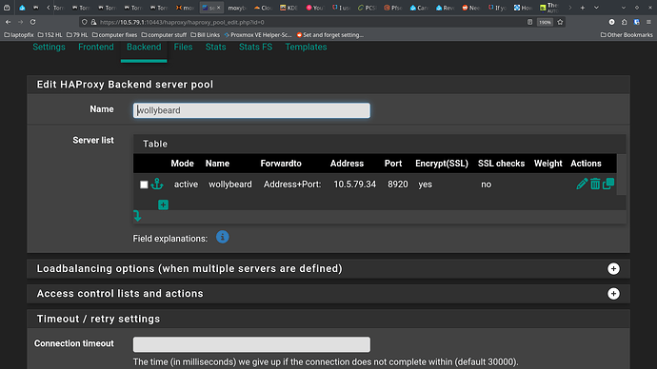657x369 pixels.
Task: Open Bill Links bookmarks folder
Action: point(205,35)
